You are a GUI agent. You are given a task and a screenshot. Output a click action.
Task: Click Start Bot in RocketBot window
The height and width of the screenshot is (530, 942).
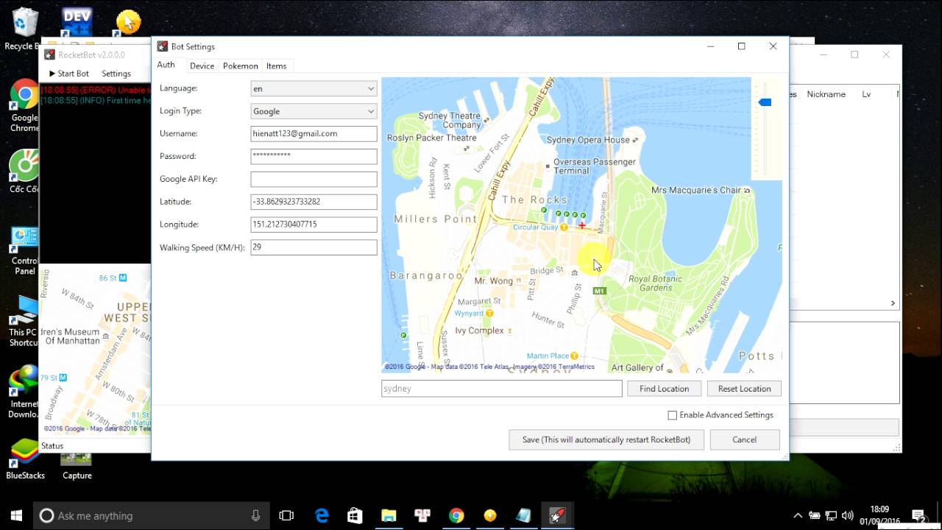(69, 74)
